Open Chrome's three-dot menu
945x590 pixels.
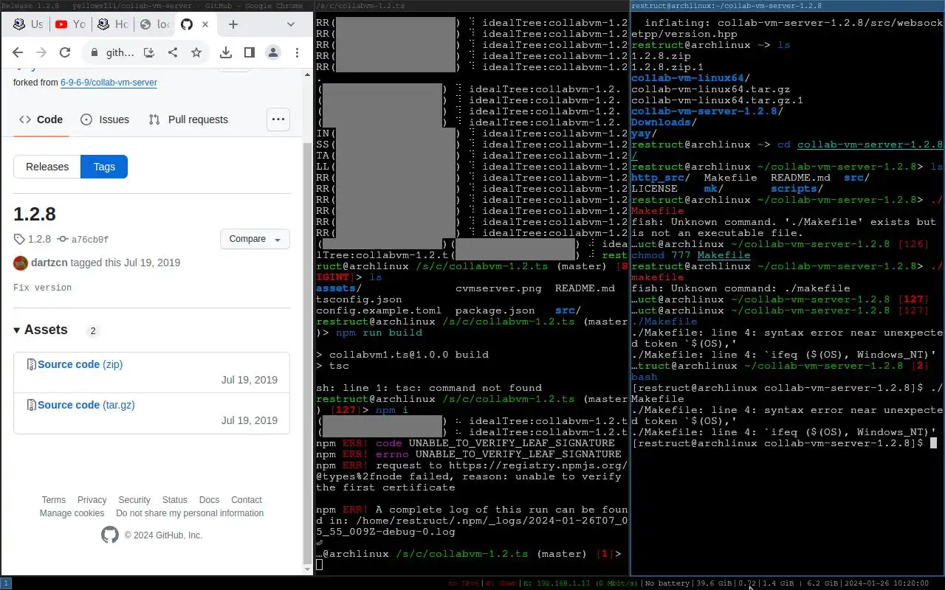click(x=297, y=52)
